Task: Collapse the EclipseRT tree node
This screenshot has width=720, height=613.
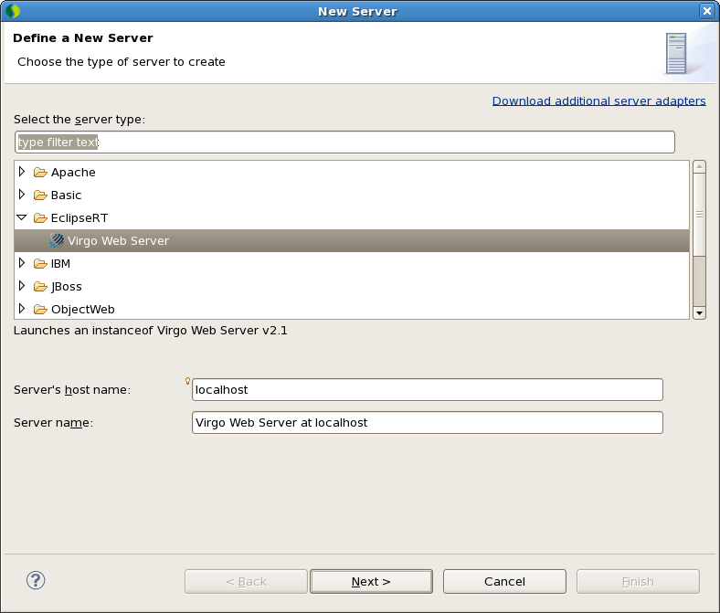Action: click(x=22, y=217)
